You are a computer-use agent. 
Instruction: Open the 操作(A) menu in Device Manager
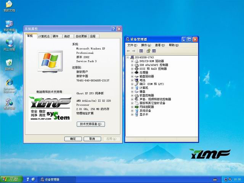pyautogui.click(x=146, y=45)
